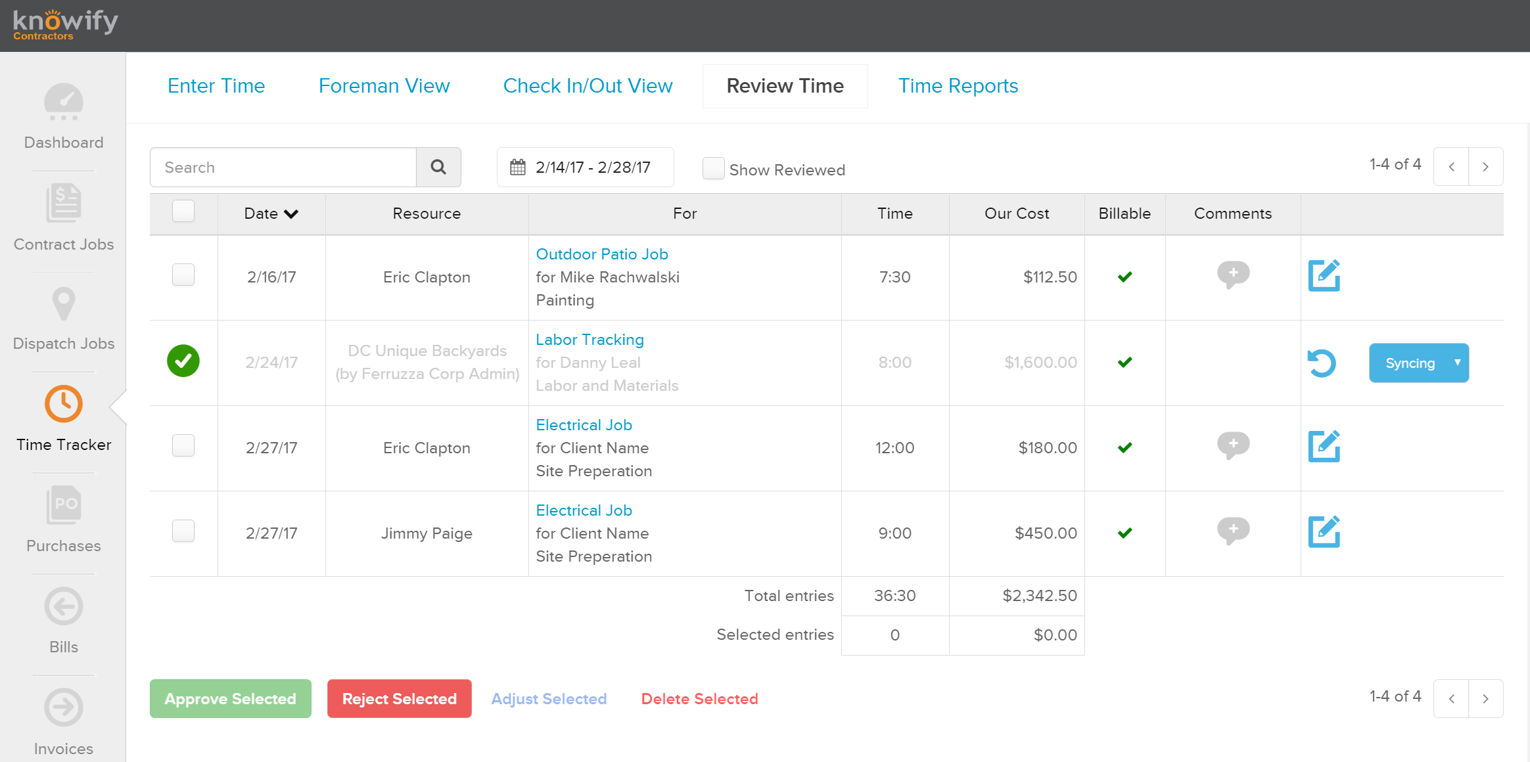Screen dimensions: 1530x762
Task: Switch to the Foreman View tab
Action: (x=384, y=86)
